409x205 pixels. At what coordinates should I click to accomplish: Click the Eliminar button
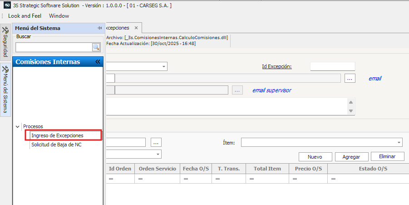point(387,156)
